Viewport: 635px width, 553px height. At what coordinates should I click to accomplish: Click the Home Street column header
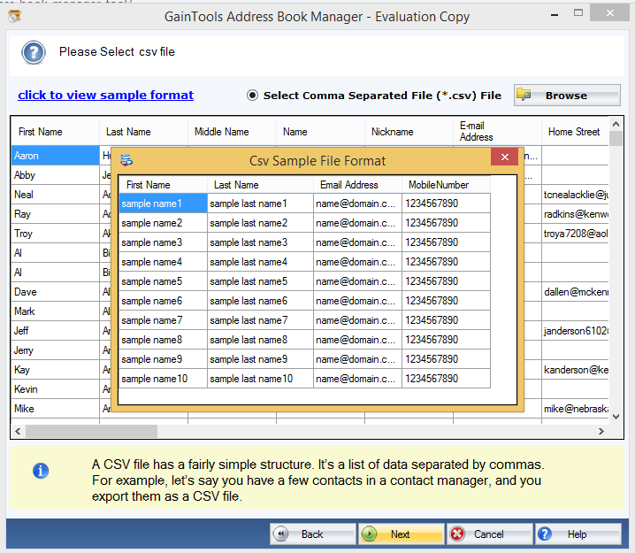pyautogui.click(x=575, y=132)
